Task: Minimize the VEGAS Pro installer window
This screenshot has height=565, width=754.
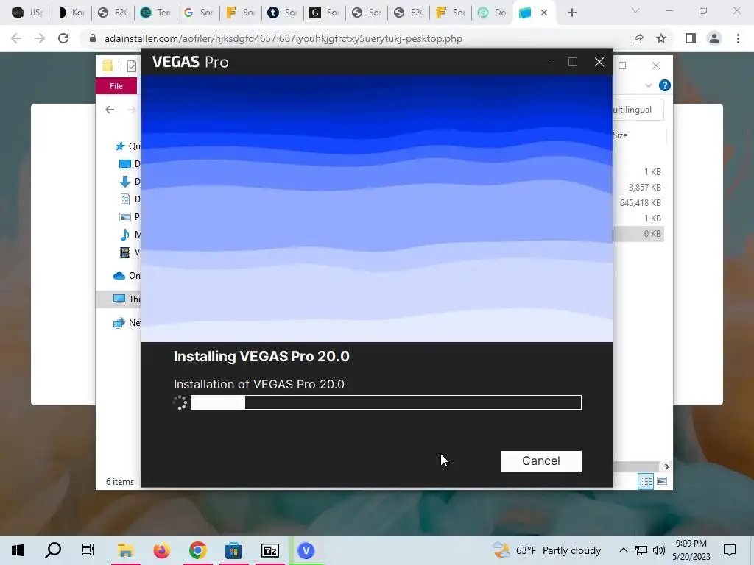Action: (546, 62)
